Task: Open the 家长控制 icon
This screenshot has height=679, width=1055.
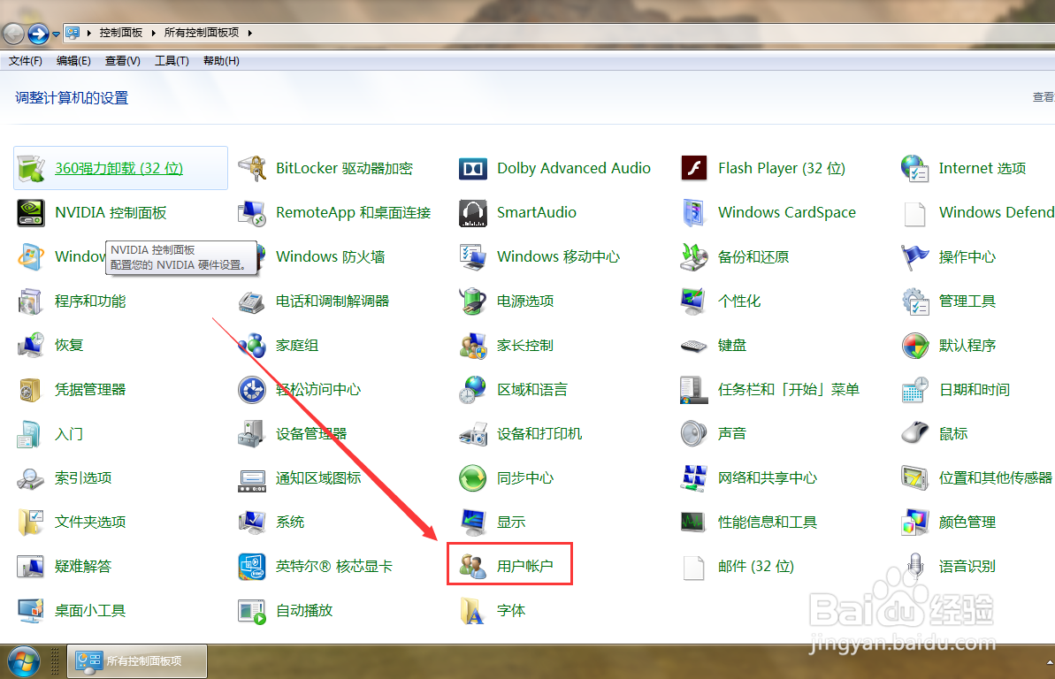Action: [x=473, y=345]
